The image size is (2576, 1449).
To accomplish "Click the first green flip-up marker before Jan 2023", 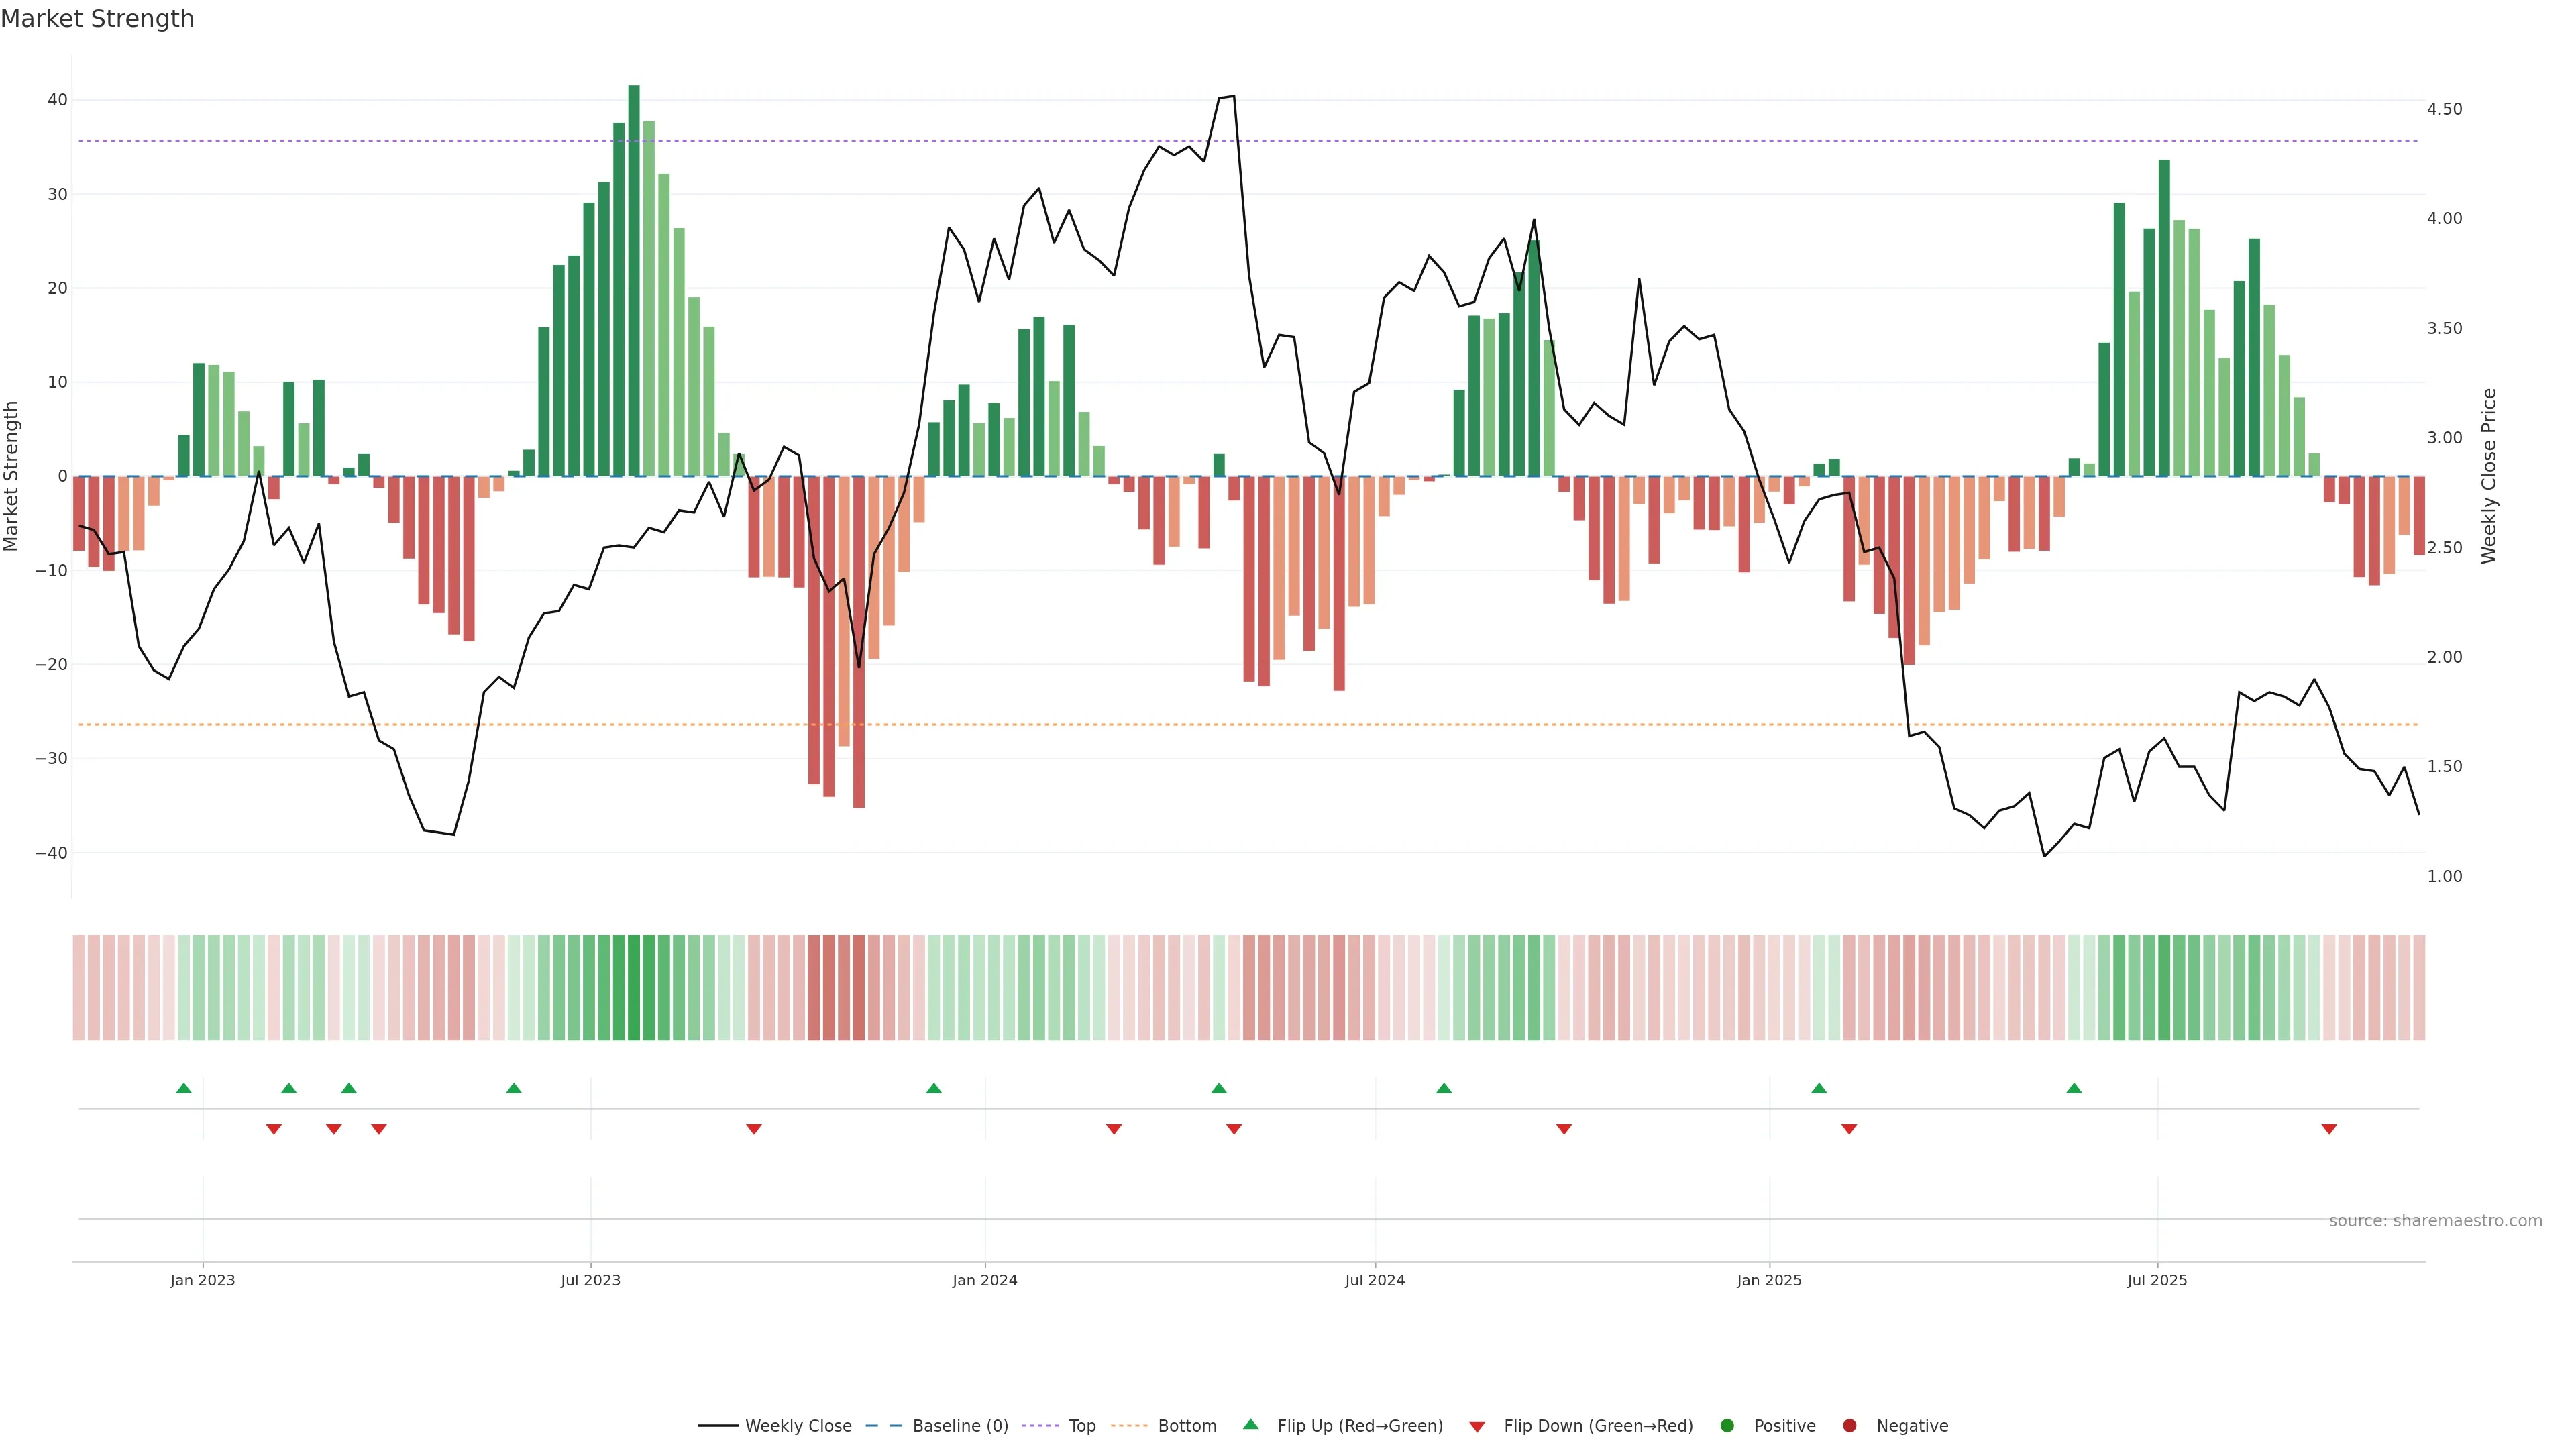I will click(184, 1088).
